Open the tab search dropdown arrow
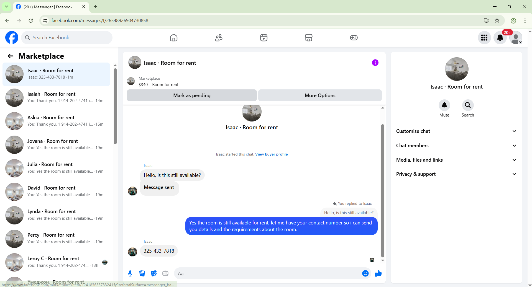 (x=6, y=6)
